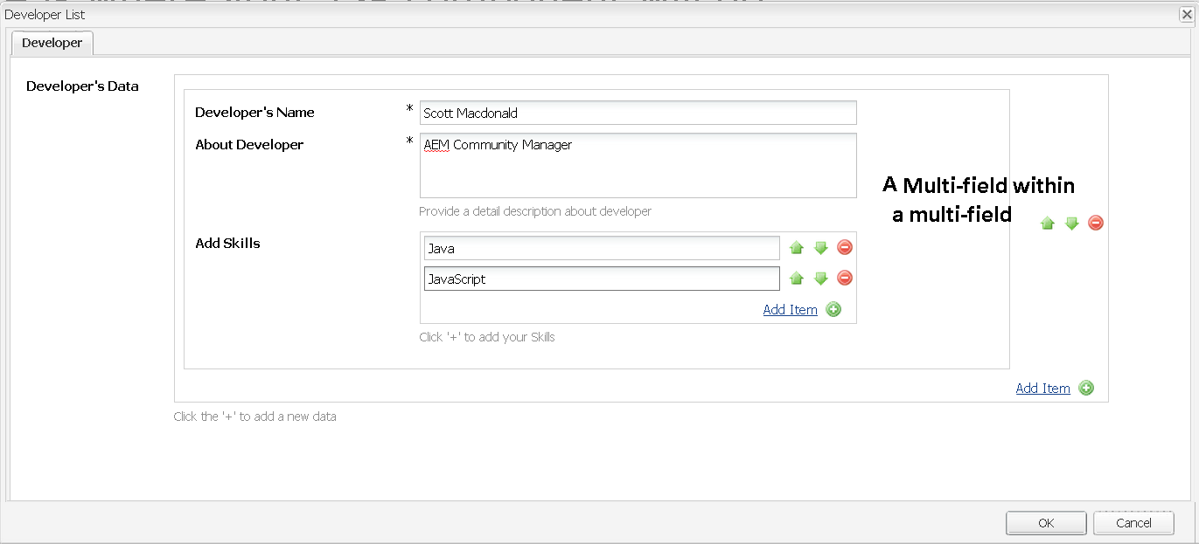Move the JavaScript skill up
The height and width of the screenshot is (544, 1199).
coord(796,279)
